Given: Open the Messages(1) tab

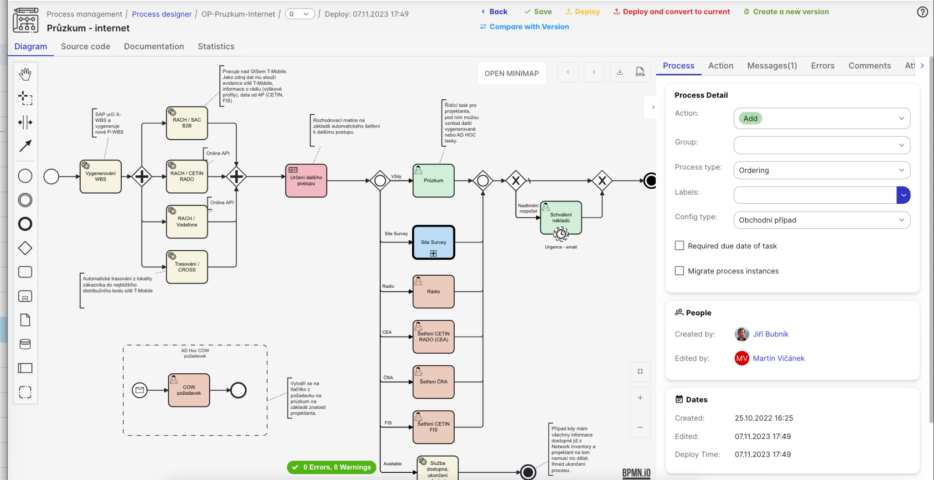Looking at the screenshot, I should pyautogui.click(x=772, y=66).
